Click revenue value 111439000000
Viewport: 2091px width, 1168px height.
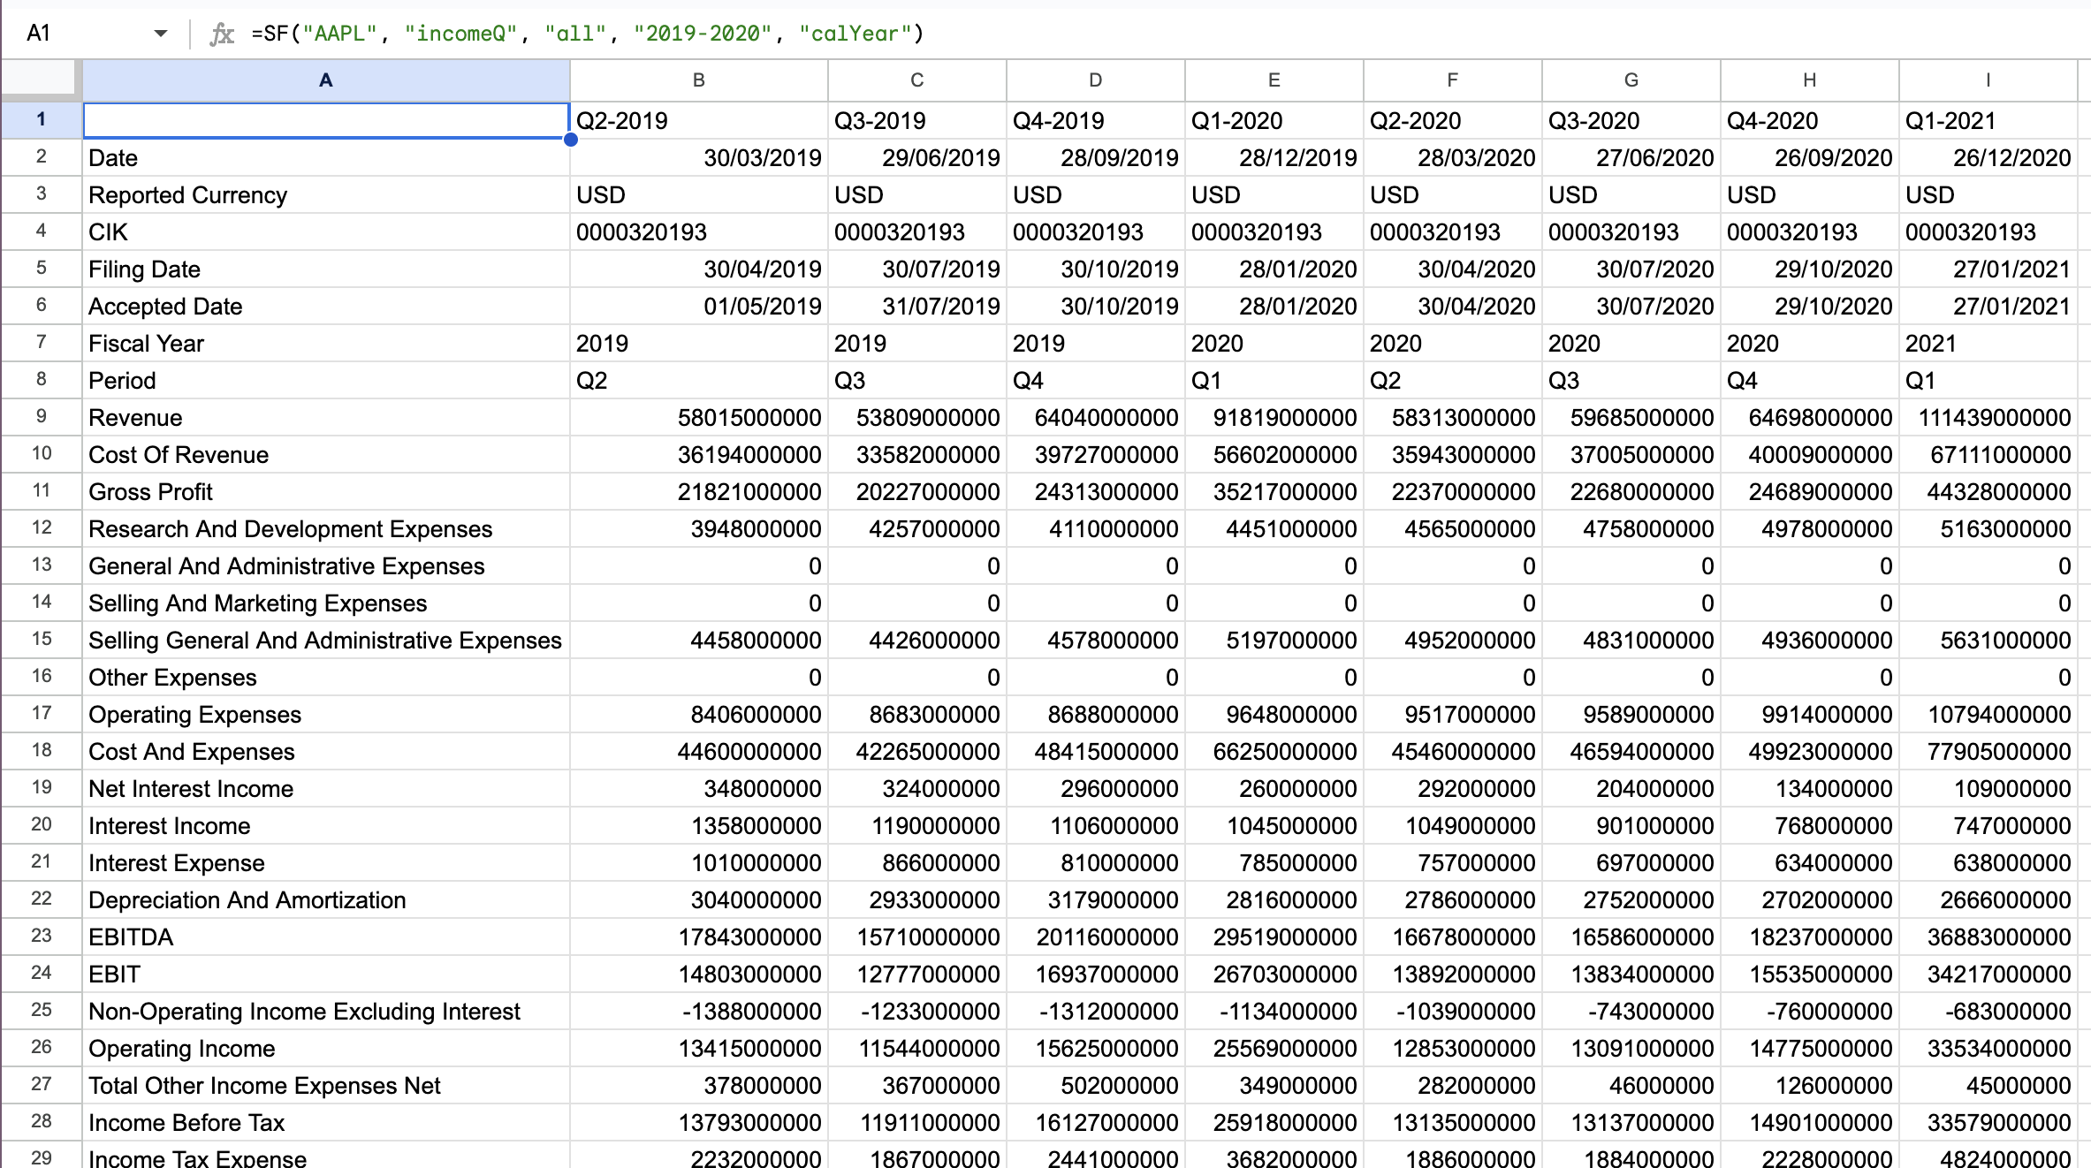pos(1988,417)
